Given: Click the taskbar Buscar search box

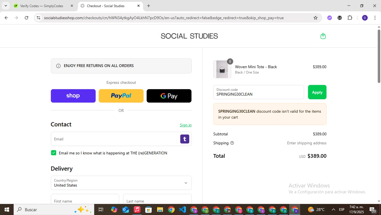Looking at the screenshot, I should [x=54, y=210].
